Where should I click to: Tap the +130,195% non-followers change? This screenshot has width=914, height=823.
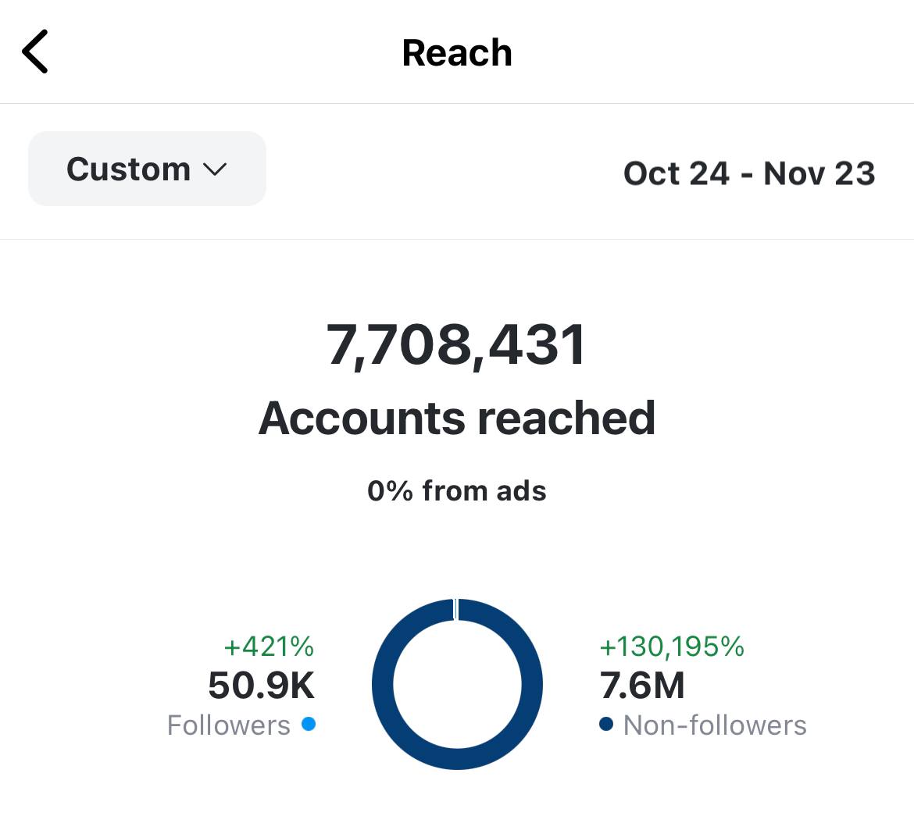[x=672, y=647]
